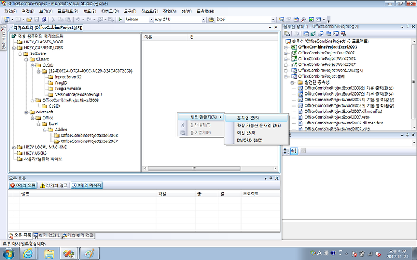Click the 프로젝트 column header in error list
Image resolution: width=417 pixels, height=260 pixels.
coord(261,193)
